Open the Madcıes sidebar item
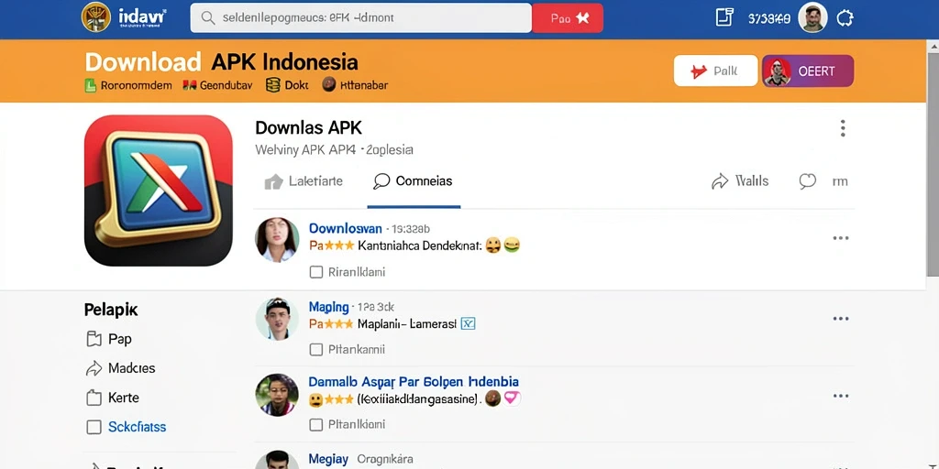 coord(121,368)
